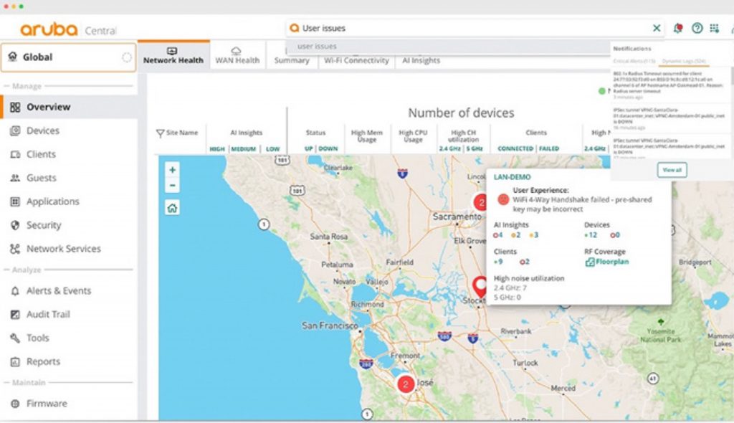Open the app launcher grid icon

tap(715, 28)
